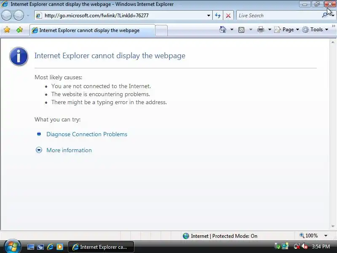The height and width of the screenshot is (253, 337).
Task: Click Switch between windows quick launch icon
Action: coord(40,247)
